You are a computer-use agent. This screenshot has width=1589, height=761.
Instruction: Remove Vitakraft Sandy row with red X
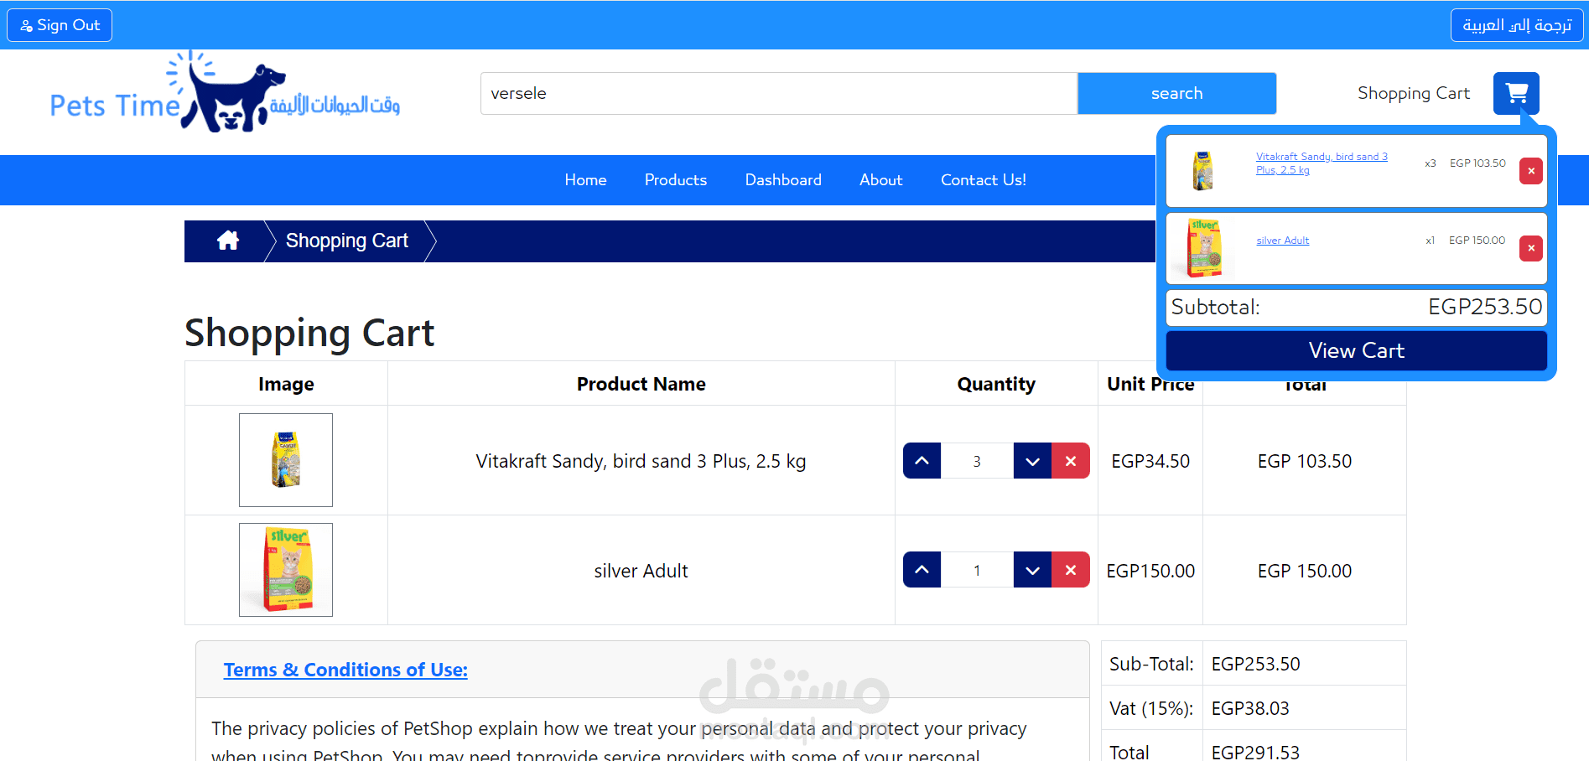click(1071, 461)
